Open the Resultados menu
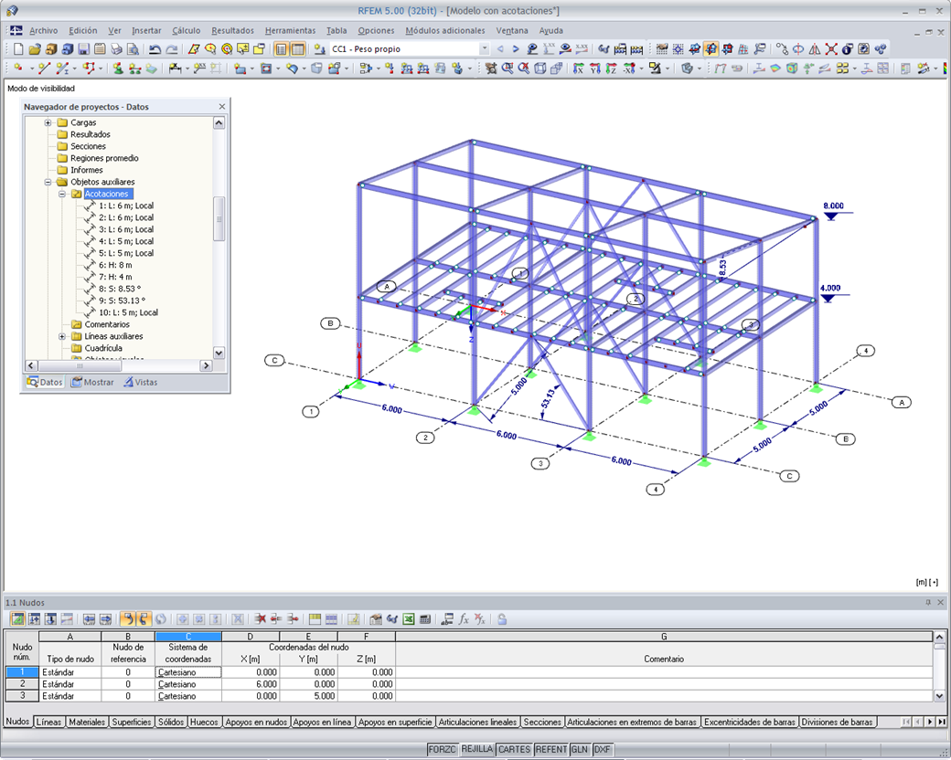 [x=232, y=30]
